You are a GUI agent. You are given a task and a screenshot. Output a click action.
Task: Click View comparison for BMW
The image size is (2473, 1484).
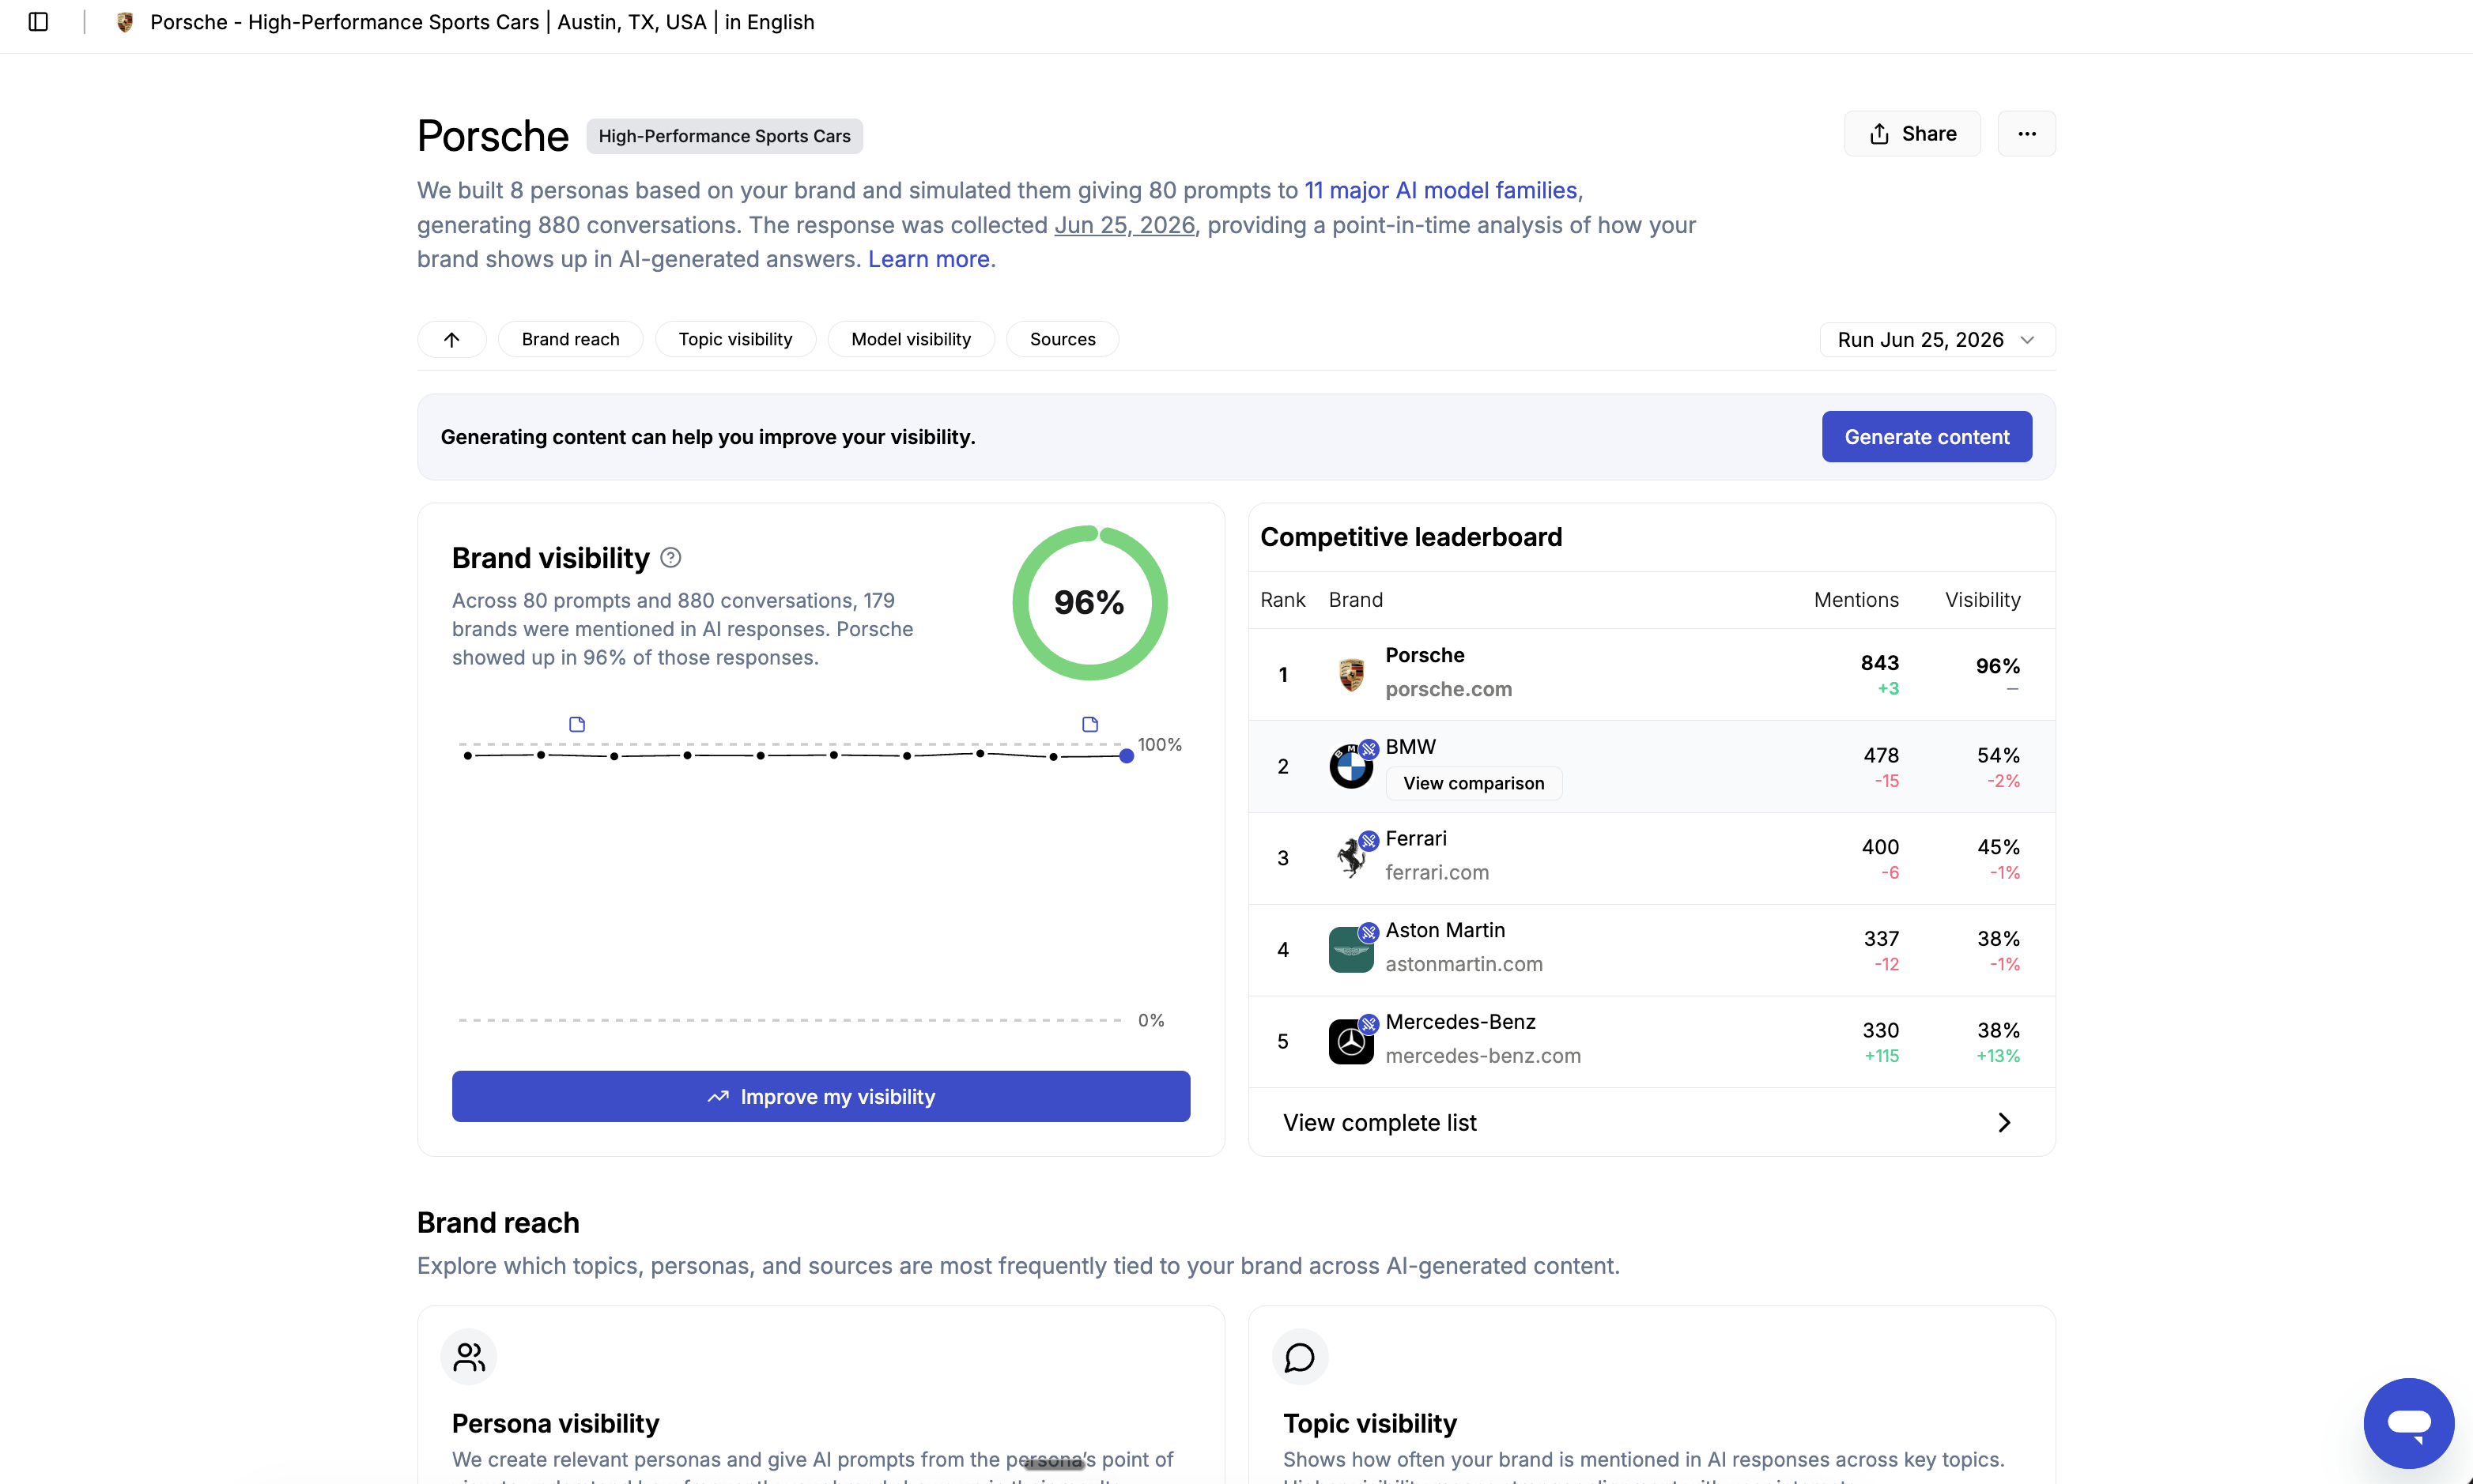pyautogui.click(x=1474, y=783)
